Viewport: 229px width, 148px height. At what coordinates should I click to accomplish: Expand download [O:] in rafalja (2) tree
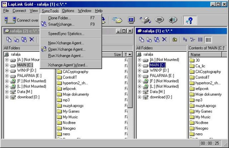7,97
